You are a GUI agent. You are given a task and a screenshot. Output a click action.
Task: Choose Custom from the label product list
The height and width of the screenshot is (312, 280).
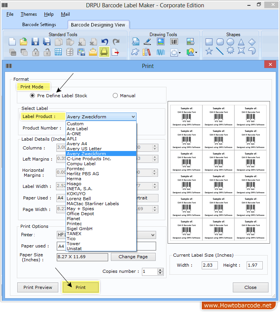pos(101,124)
